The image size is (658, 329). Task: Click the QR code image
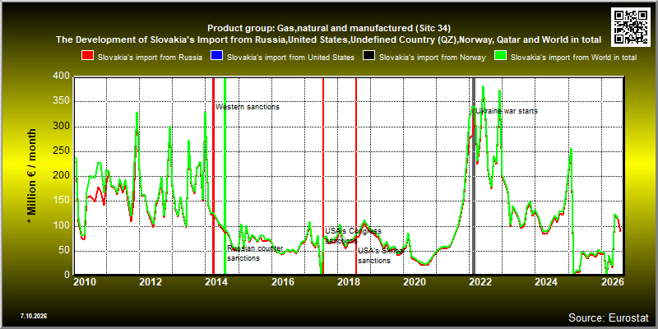click(x=630, y=26)
